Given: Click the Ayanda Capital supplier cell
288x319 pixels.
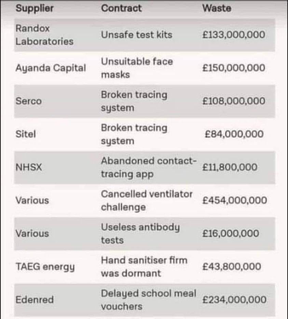Looking at the screenshot, I should (51, 68).
